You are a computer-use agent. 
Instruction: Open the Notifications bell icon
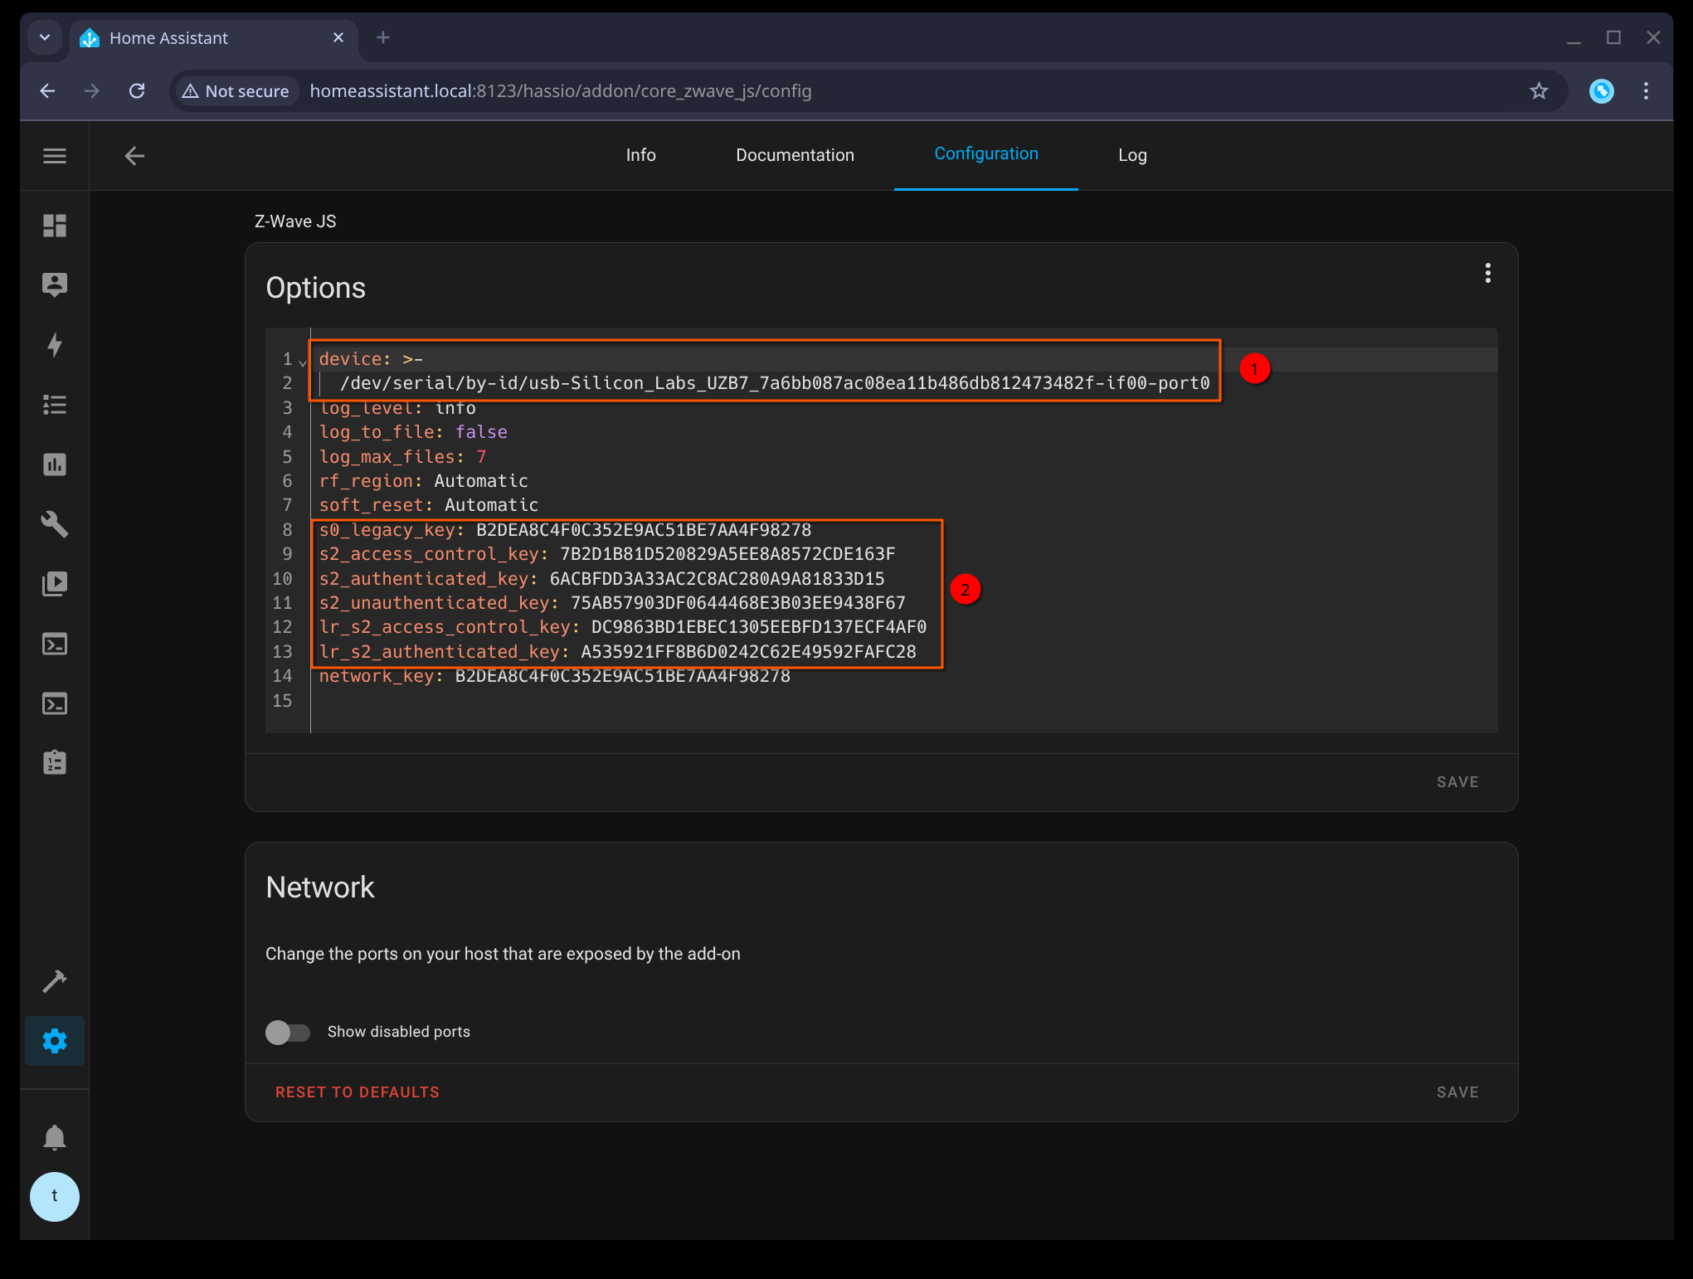55,1137
